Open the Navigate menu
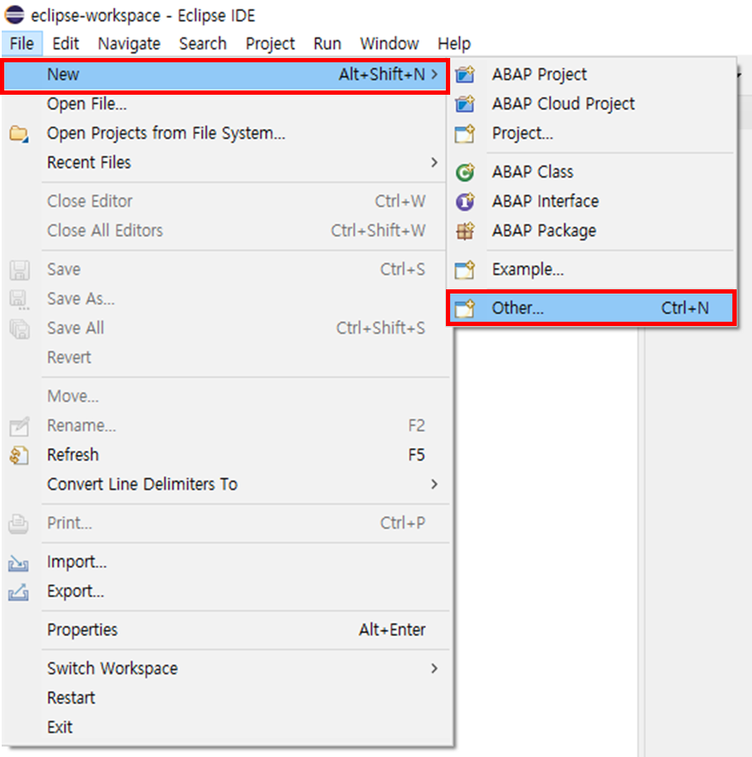 (130, 44)
